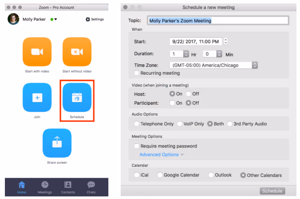Click the Start date and time field

(x=196, y=42)
